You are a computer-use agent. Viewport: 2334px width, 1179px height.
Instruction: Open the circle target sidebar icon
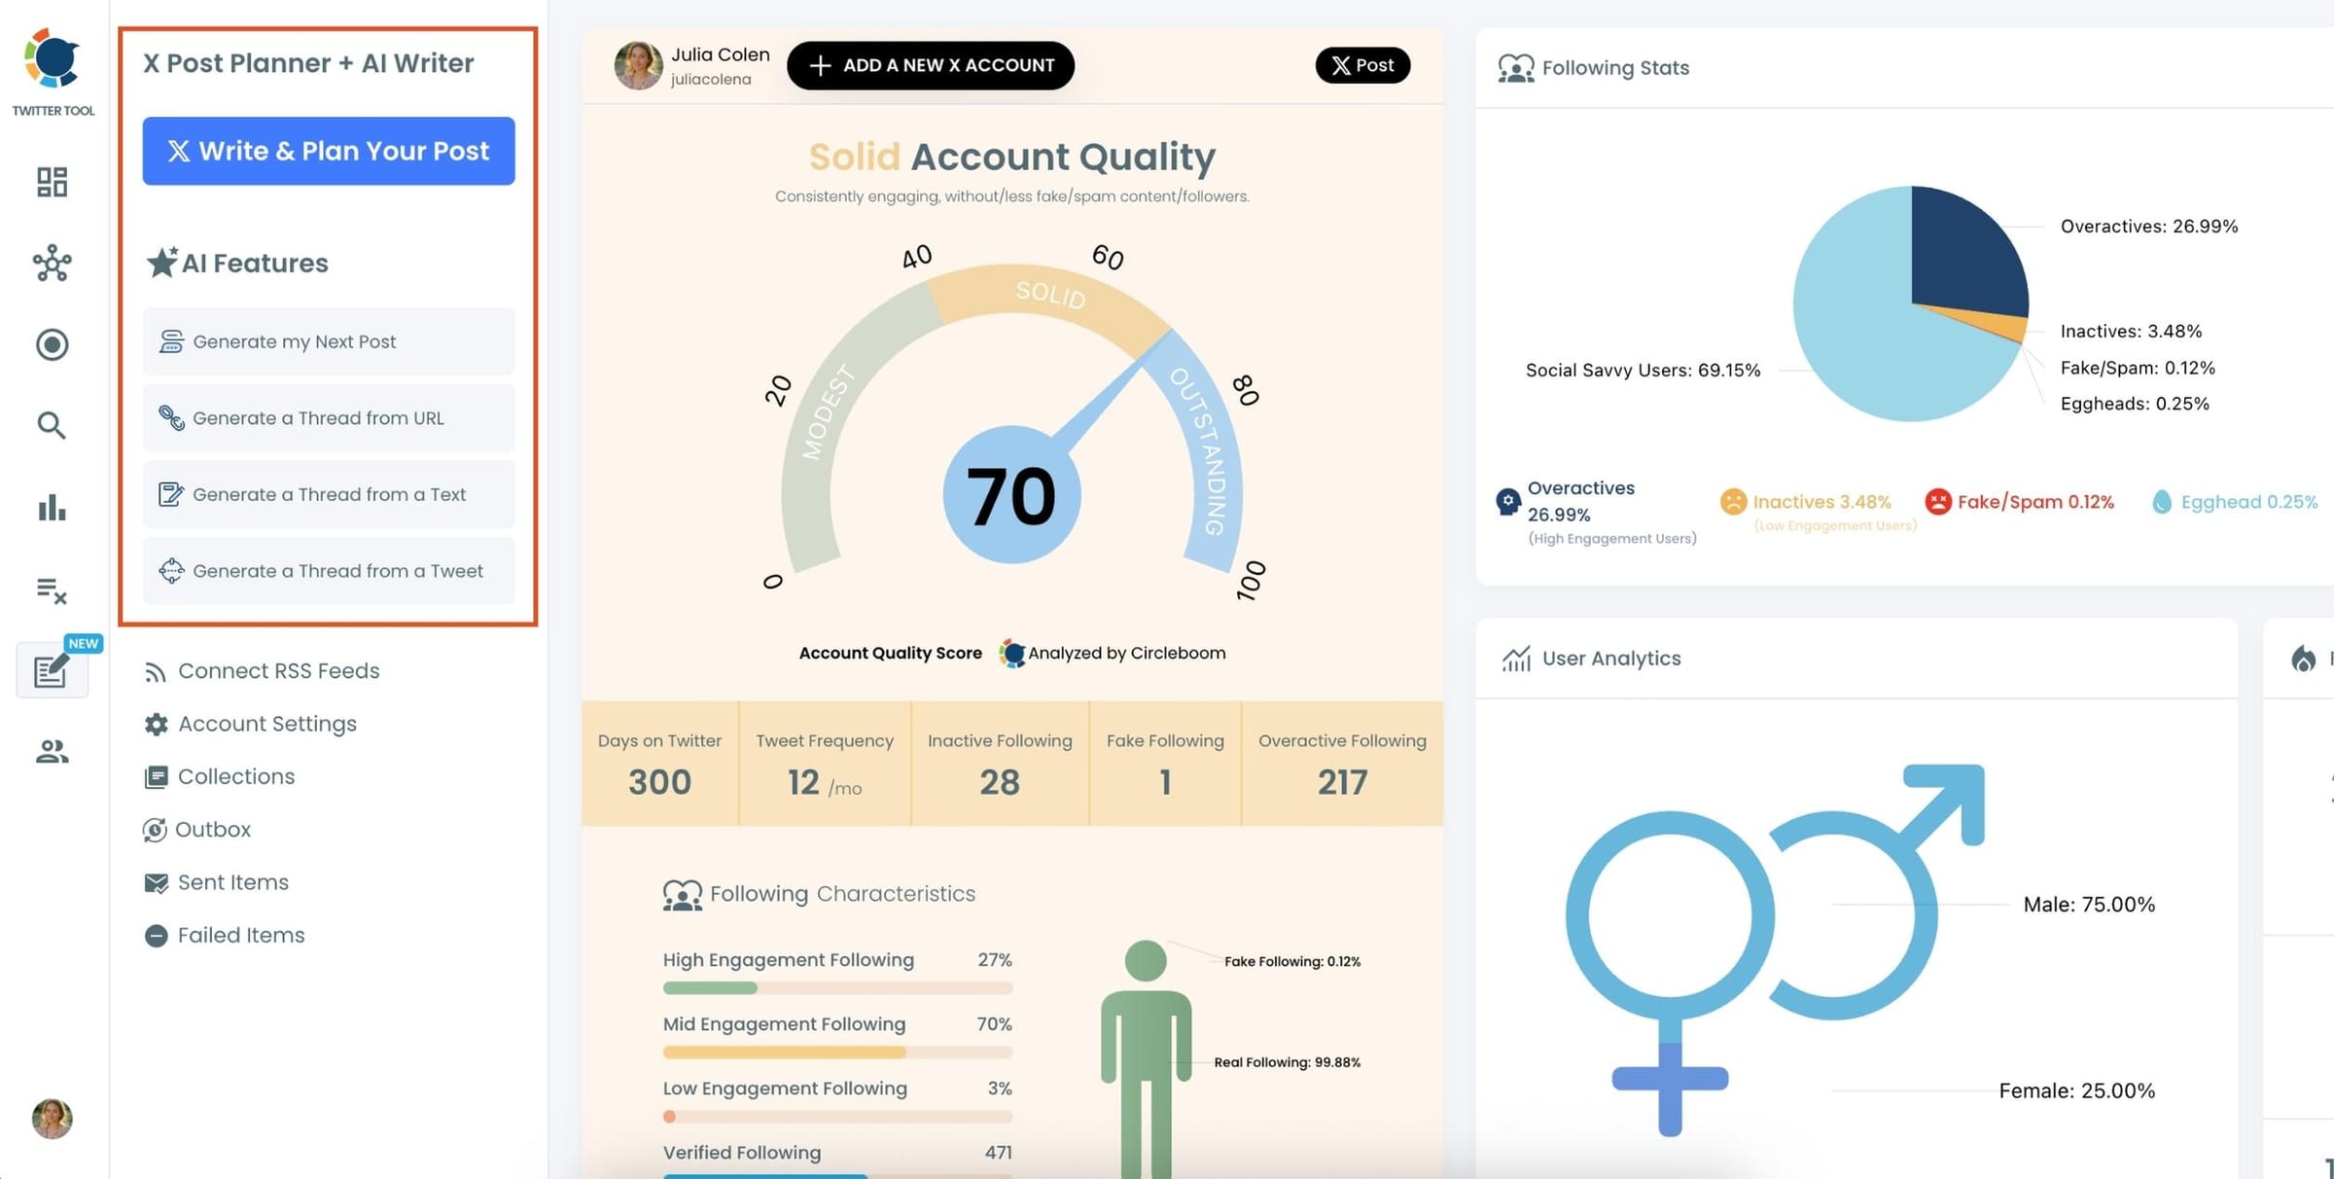pyautogui.click(x=52, y=344)
